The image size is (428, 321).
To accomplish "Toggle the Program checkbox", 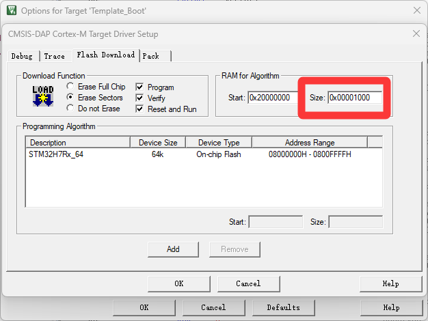I will pyautogui.click(x=140, y=87).
